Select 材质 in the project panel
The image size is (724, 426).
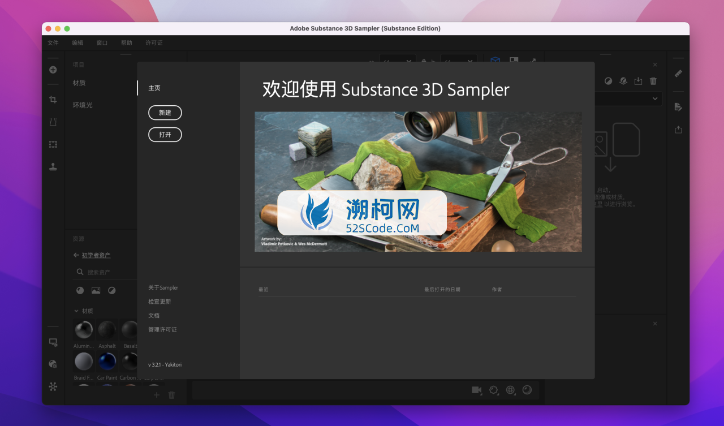pyautogui.click(x=79, y=83)
